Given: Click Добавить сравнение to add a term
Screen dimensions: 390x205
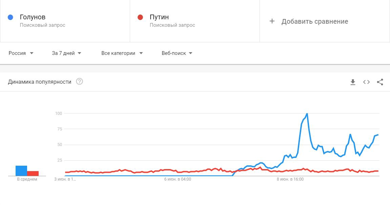Looking at the screenshot, I should tap(314, 21).
